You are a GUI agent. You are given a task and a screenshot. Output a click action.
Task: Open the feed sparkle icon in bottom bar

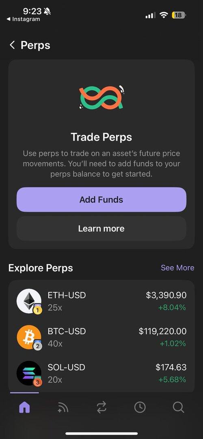[63, 408]
